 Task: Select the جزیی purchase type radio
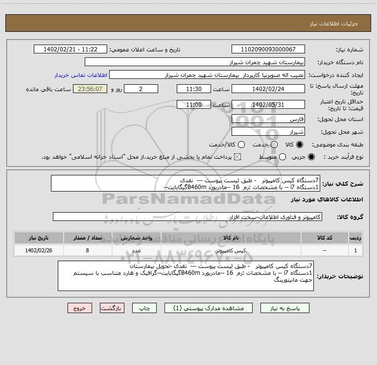[x=311, y=157]
